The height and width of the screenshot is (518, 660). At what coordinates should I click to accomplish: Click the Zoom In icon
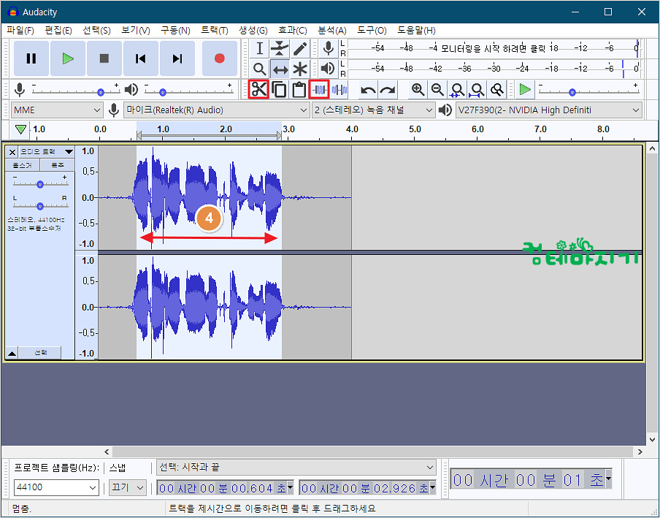tap(418, 89)
